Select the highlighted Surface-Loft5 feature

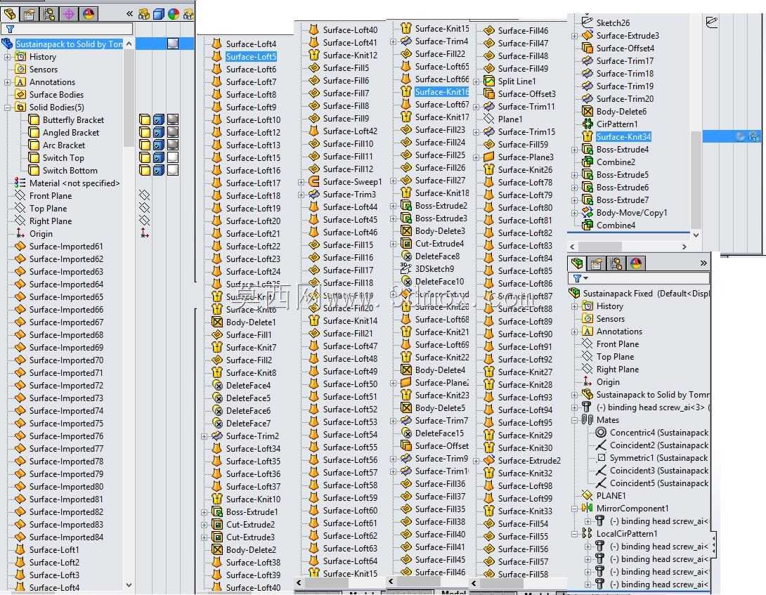(251, 57)
